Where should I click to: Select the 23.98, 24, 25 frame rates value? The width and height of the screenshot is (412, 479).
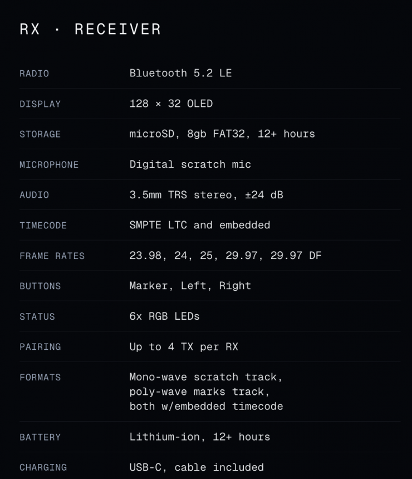point(225,256)
